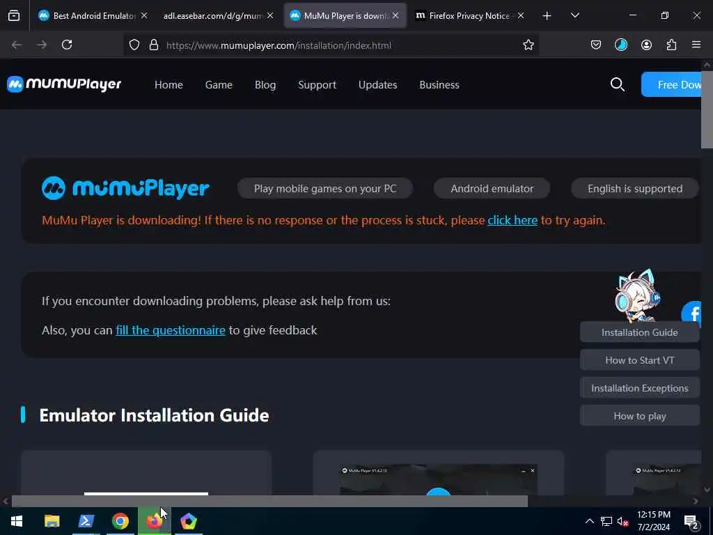Close the Best Android Emulator tab
The width and height of the screenshot is (713, 535).
pos(144,15)
